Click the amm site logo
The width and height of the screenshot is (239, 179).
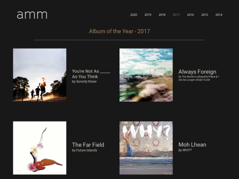tap(32, 15)
